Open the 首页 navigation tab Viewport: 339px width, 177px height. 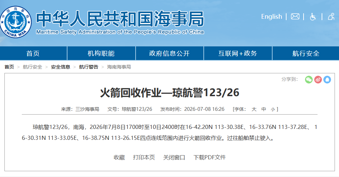[x=33, y=53]
